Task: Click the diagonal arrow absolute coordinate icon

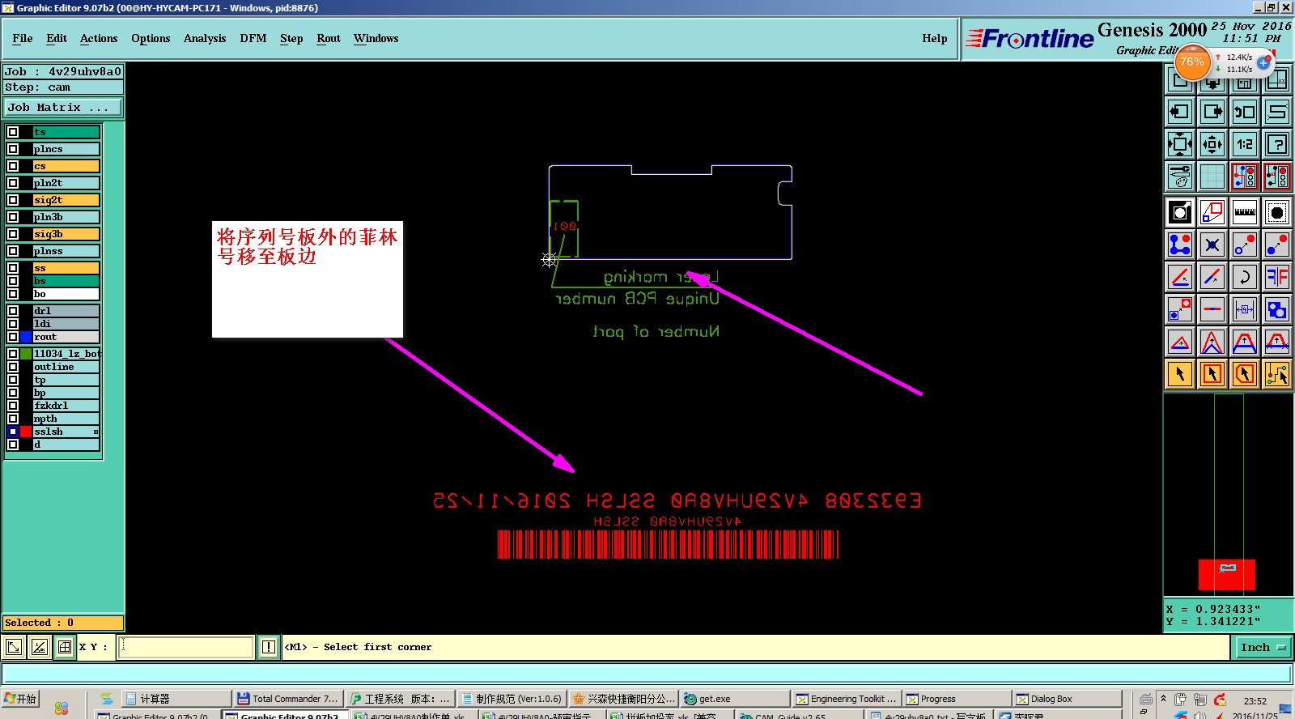Action: 15,647
